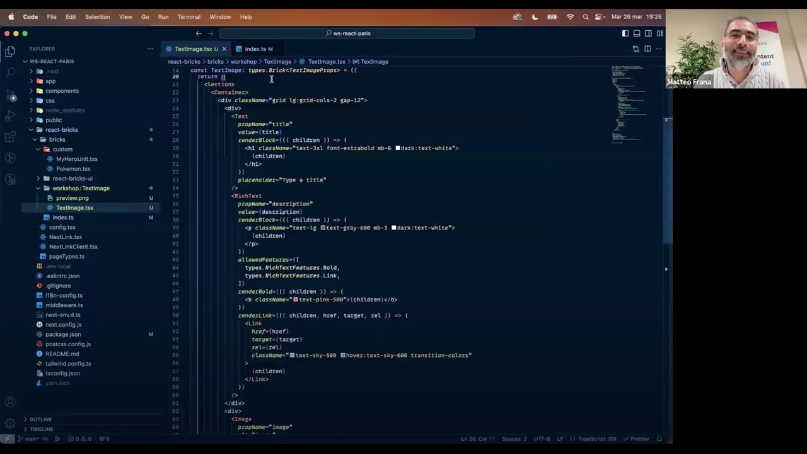Click the Customize Layout icon
Image resolution: width=807 pixels, height=454 pixels.
(660, 33)
